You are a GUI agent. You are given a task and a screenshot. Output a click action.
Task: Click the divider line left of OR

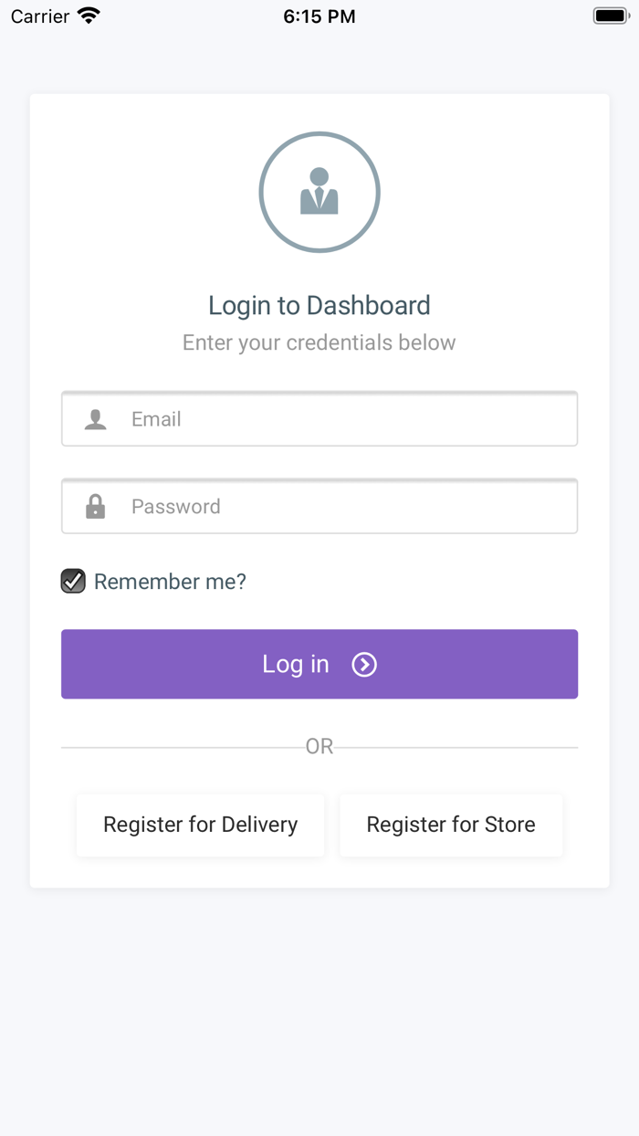point(183,748)
